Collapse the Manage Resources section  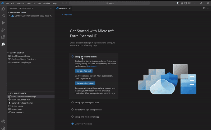[8, 12]
